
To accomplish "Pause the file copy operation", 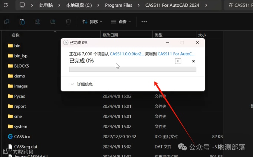I will point(178,61).
